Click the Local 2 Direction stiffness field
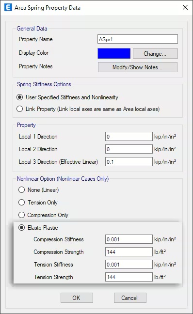Image resolution: width=193 pixels, height=314 pixels. click(129, 149)
